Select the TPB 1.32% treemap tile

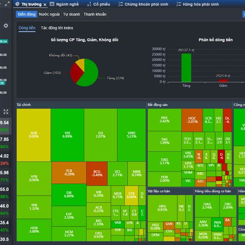[34, 207]
